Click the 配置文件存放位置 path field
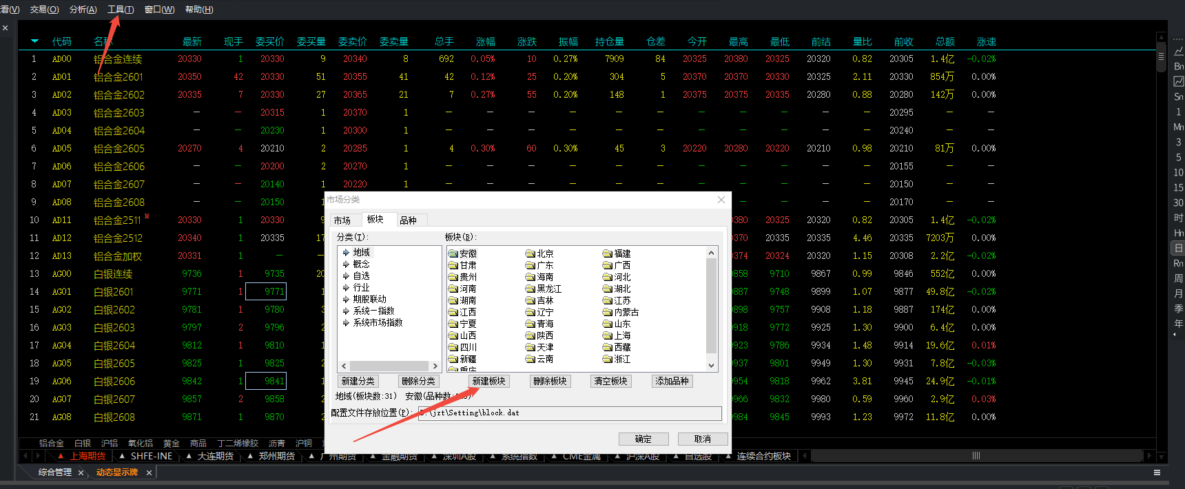This screenshot has height=489, width=1185. pos(570,413)
